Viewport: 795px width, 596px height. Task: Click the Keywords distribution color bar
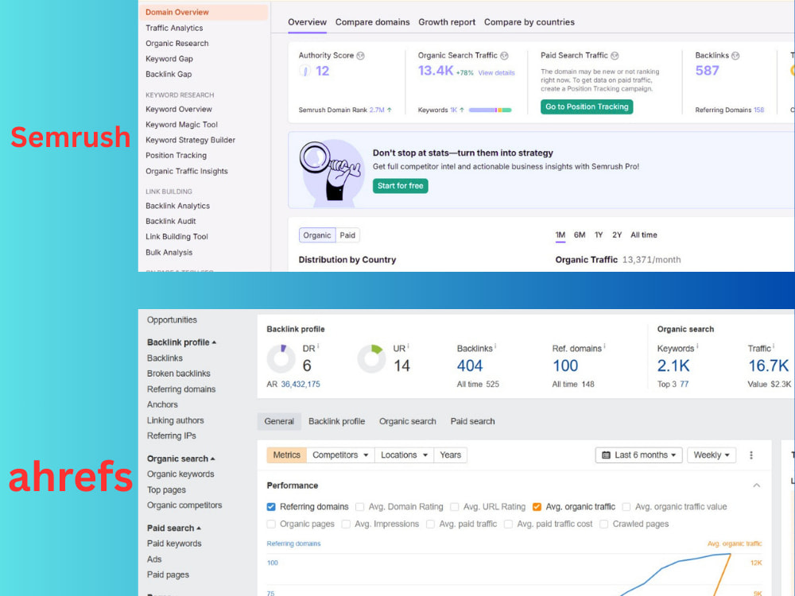coord(491,110)
